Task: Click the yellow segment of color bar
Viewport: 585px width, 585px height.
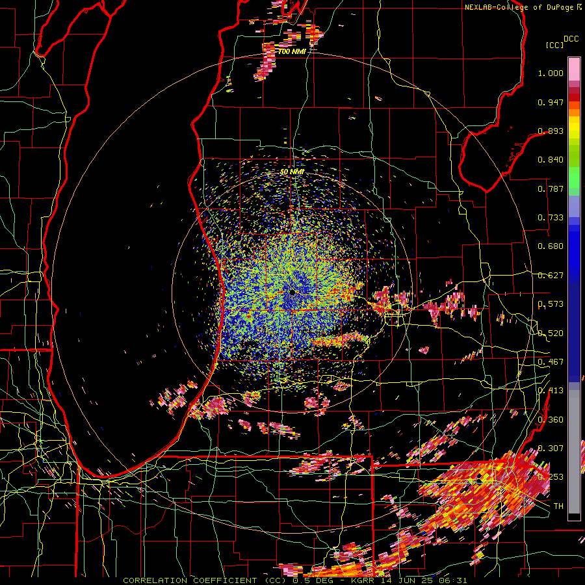Action: point(574,127)
